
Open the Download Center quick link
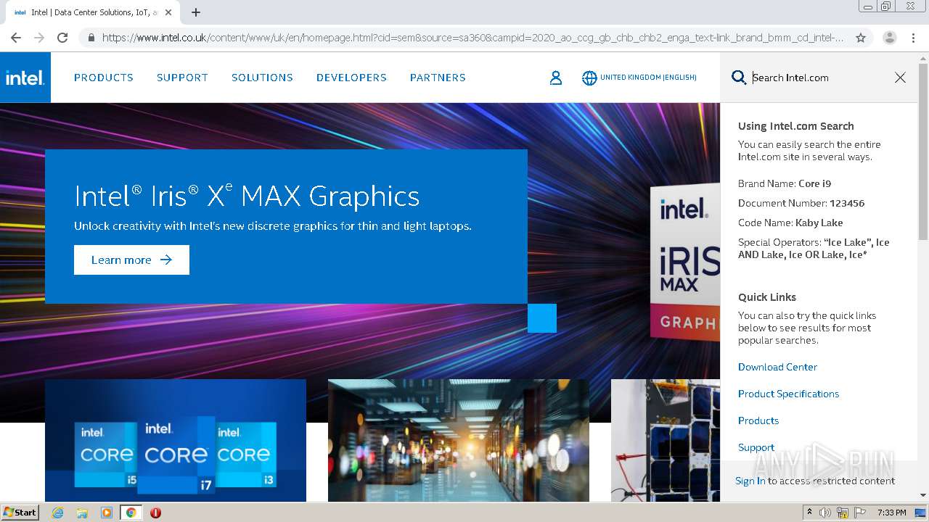point(777,367)
